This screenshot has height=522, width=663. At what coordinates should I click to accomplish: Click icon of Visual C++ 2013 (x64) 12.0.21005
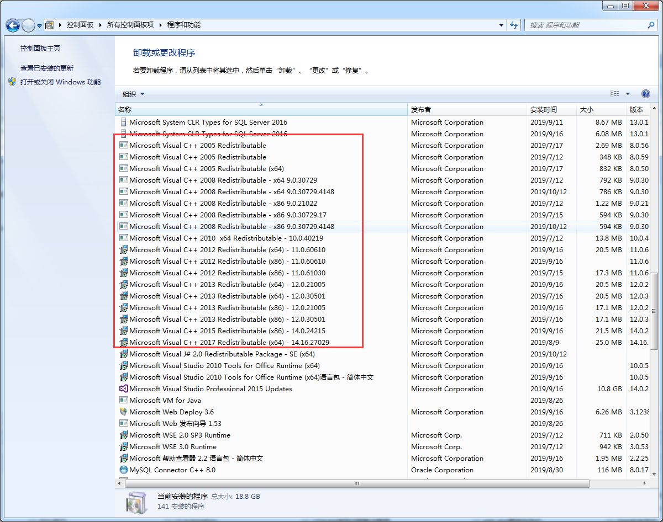[x=124, y=285]
